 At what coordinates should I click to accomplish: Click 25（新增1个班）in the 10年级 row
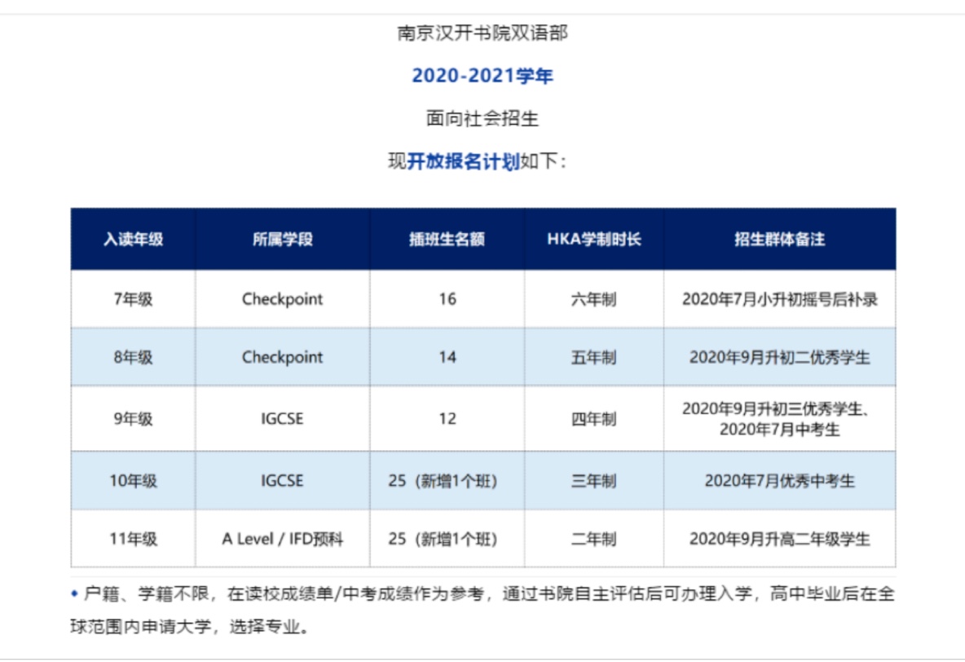pyautogui.click(x=443, y=480)
